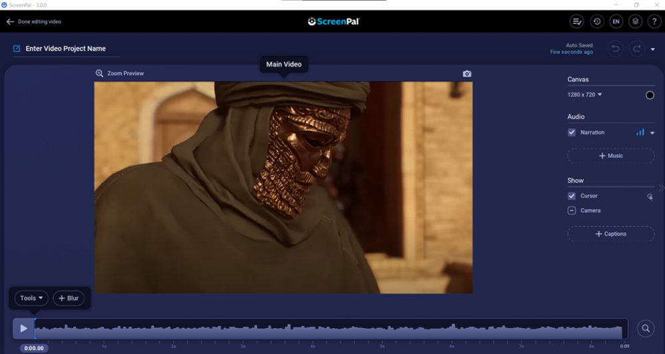Screen dimensions: 665x354
Task: Open cursor settings icon beside Cursor
Action: click(x=650, y=196)
